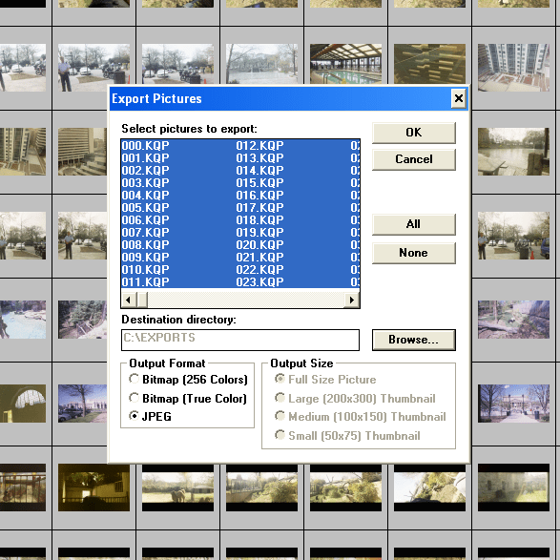
Task: Select 019.KQP in the list
Action: [x=259, y=233]
